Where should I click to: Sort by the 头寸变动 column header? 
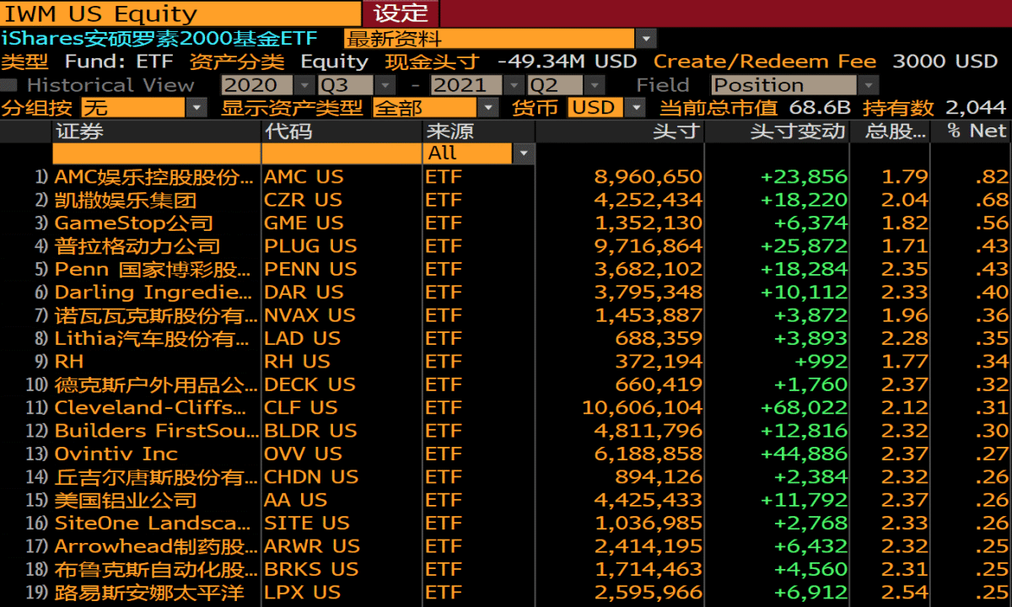click(x=777, y=131)
